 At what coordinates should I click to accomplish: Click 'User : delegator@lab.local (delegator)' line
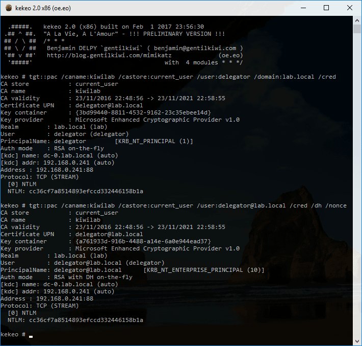point(83,263)
